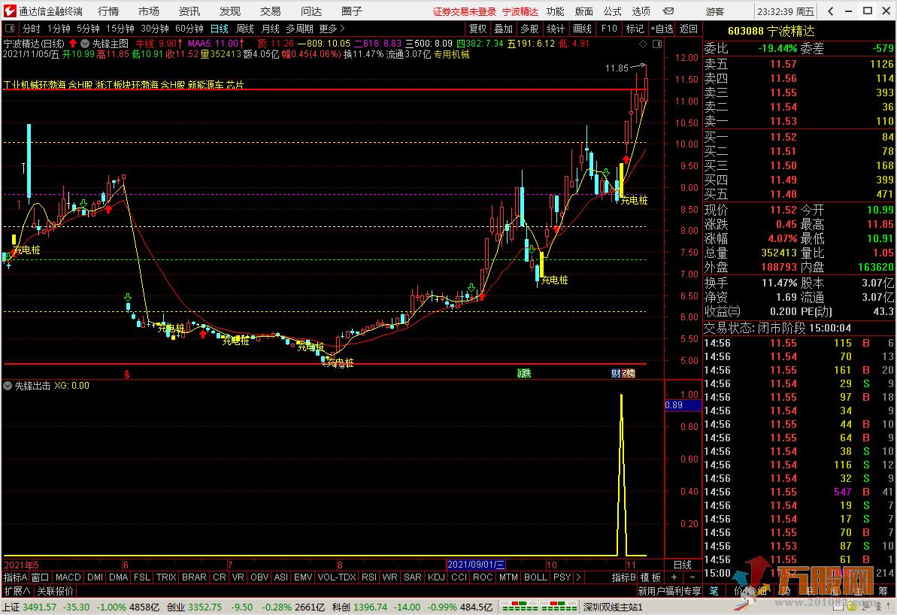This screenshot has width=897, height=615.
Task: Select the 2021/09/01 date marker on timeline
Action: tap(476, 564)
